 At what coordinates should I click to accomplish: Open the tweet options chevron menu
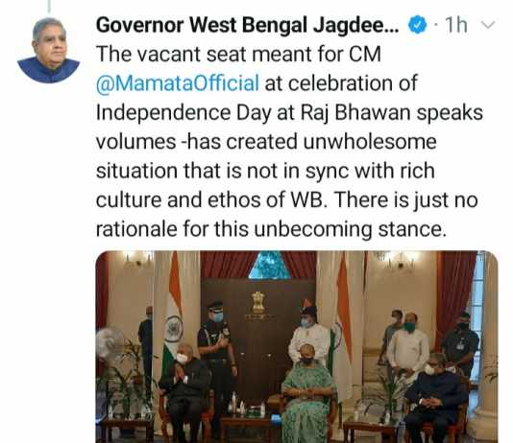point(488,25)
